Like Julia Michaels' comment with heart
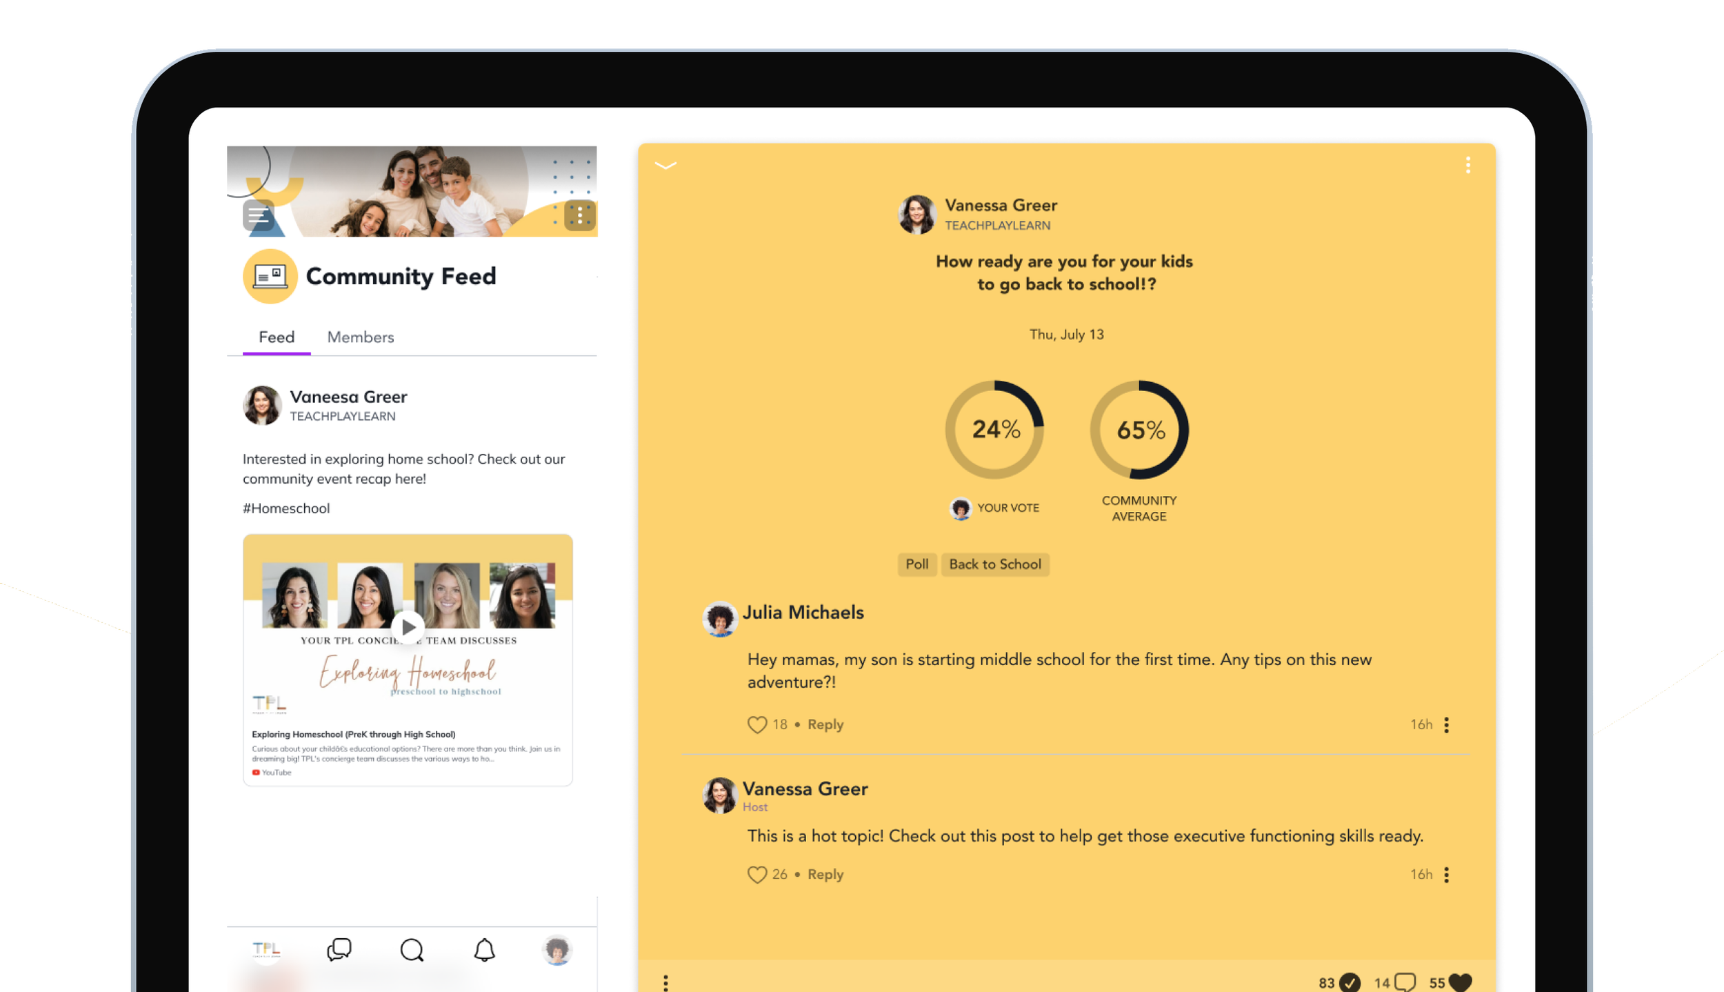Image resolution: width=1724 pixels, height=992 pixels. 756,724
